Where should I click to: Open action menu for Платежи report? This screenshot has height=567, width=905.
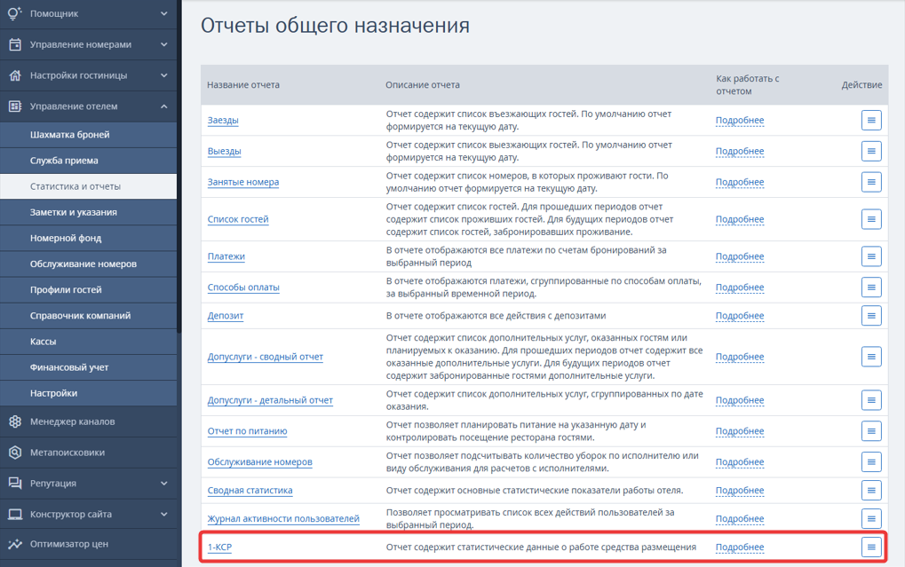(871, 256)
